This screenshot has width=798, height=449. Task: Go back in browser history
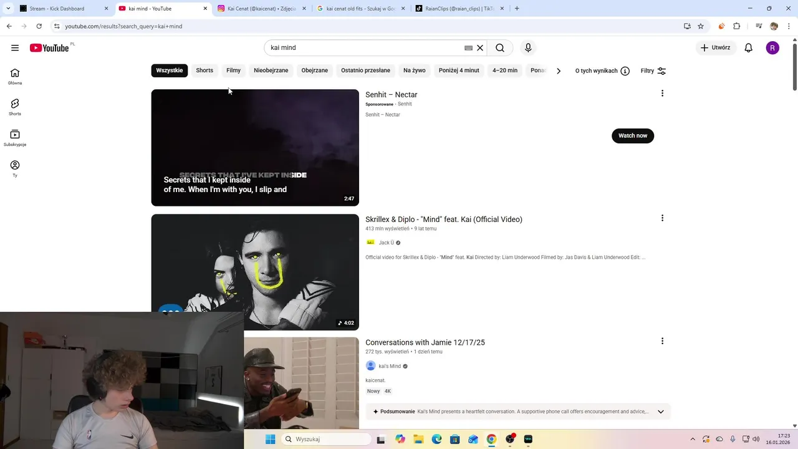coord(9,26)
